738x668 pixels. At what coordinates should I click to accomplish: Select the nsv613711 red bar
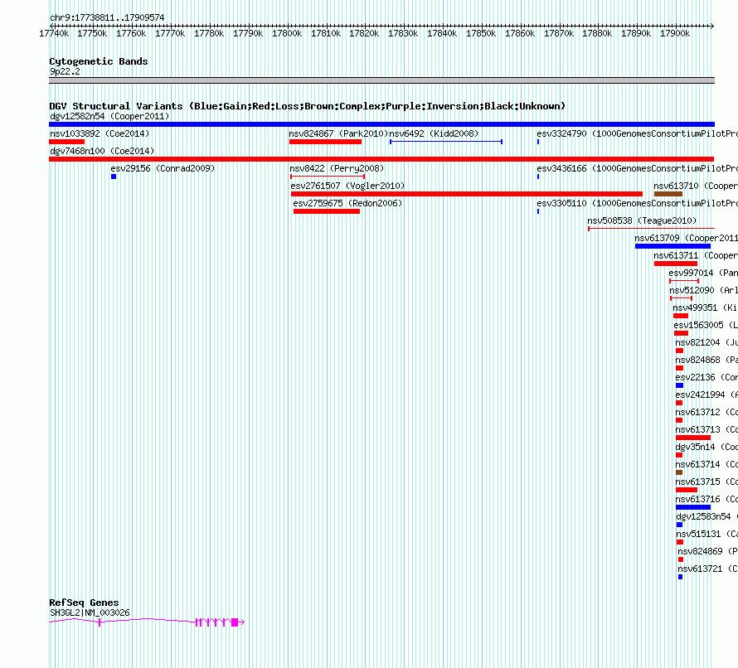tap(676, 264)
